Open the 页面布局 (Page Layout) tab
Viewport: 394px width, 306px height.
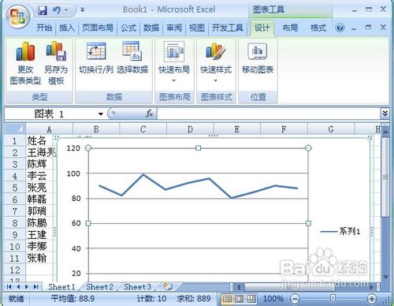tap(98, 28)
